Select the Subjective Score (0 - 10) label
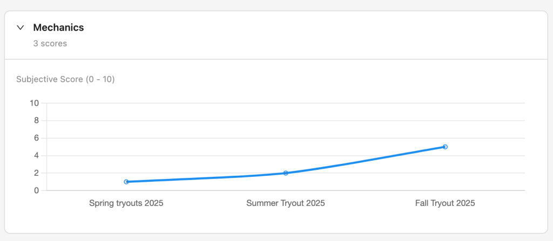This screenshot has height=241, width=553. coord(65,79)
